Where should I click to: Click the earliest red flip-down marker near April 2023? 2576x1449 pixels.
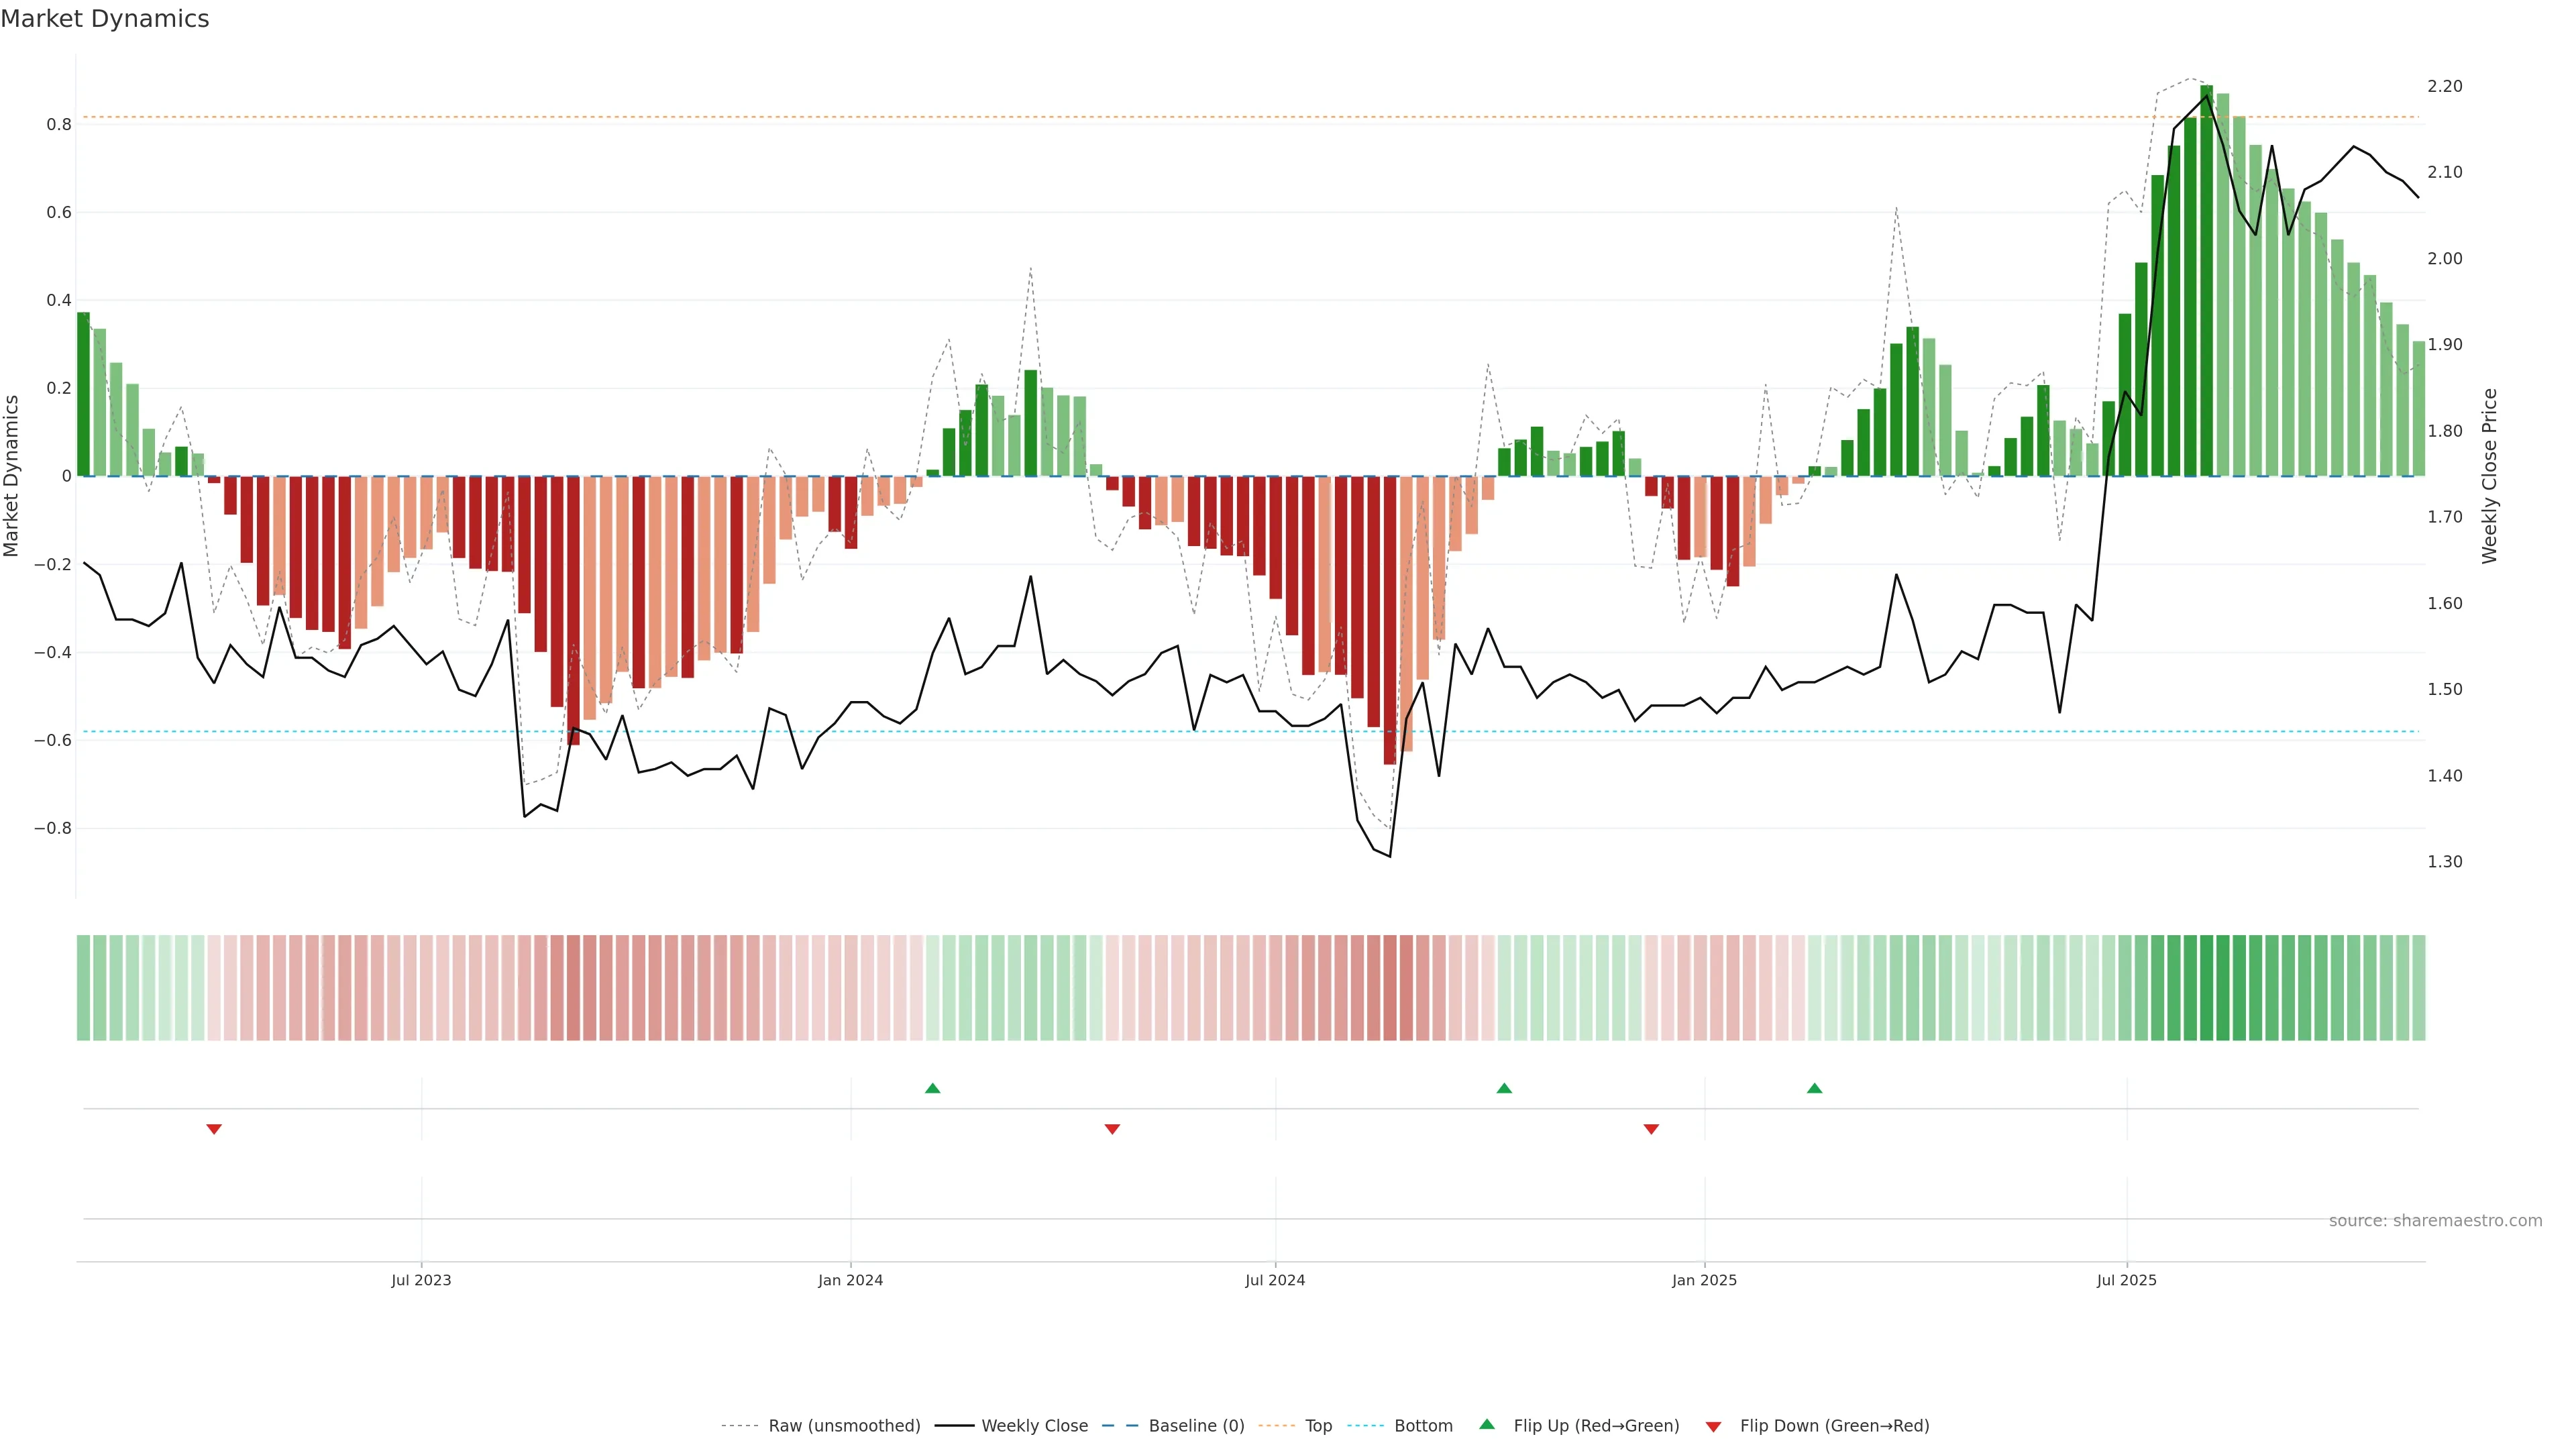pyautogui.click(x=214, y=1129)
